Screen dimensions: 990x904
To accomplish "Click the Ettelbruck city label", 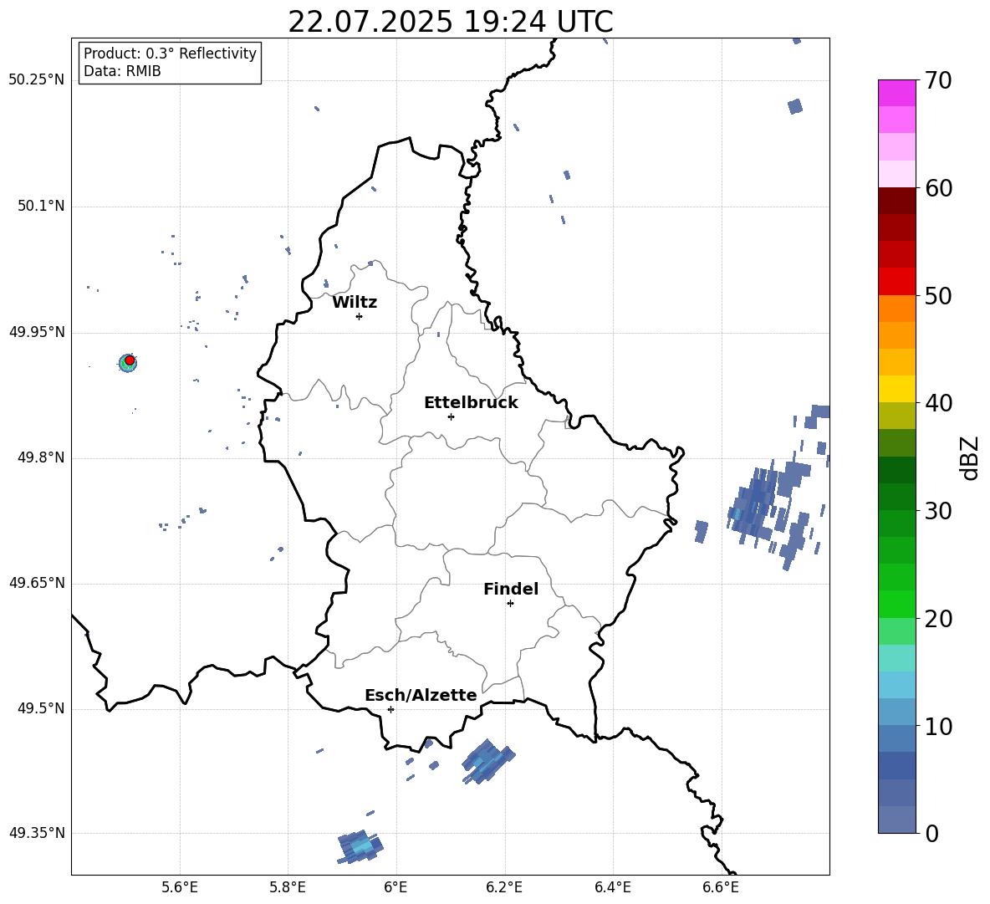I will [471, 403].
